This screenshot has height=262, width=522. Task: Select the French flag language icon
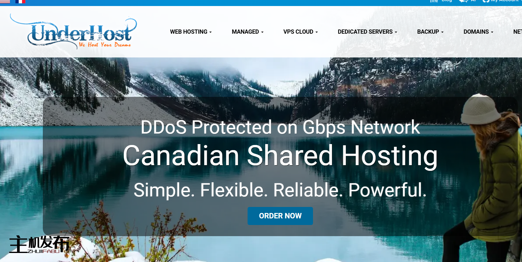point(20,1)
